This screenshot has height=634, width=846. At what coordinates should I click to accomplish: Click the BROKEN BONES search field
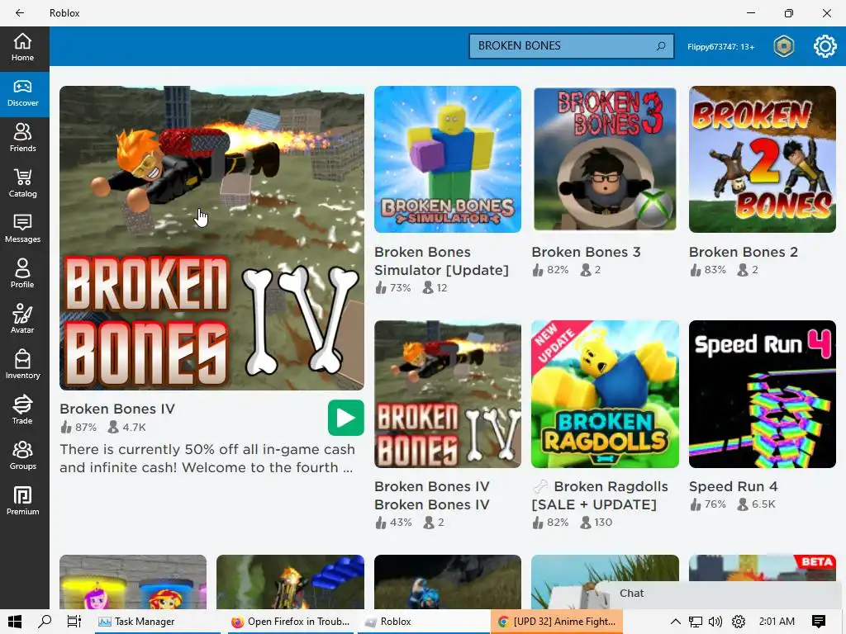point(572,46)
